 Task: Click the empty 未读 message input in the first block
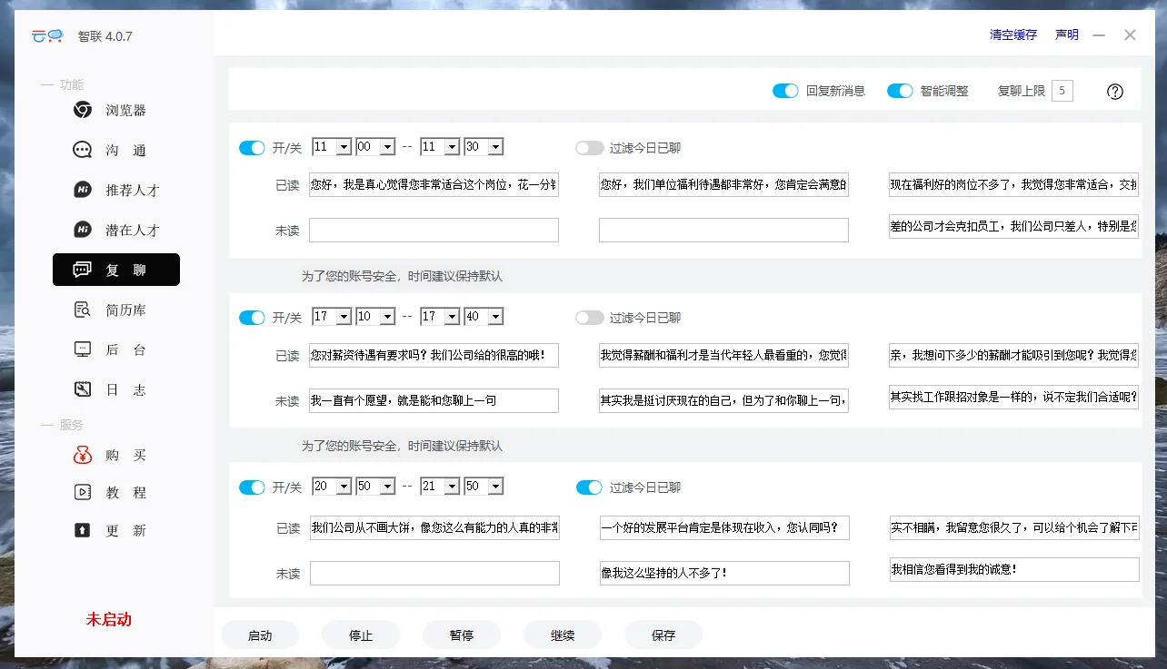(x=434, y=230)
